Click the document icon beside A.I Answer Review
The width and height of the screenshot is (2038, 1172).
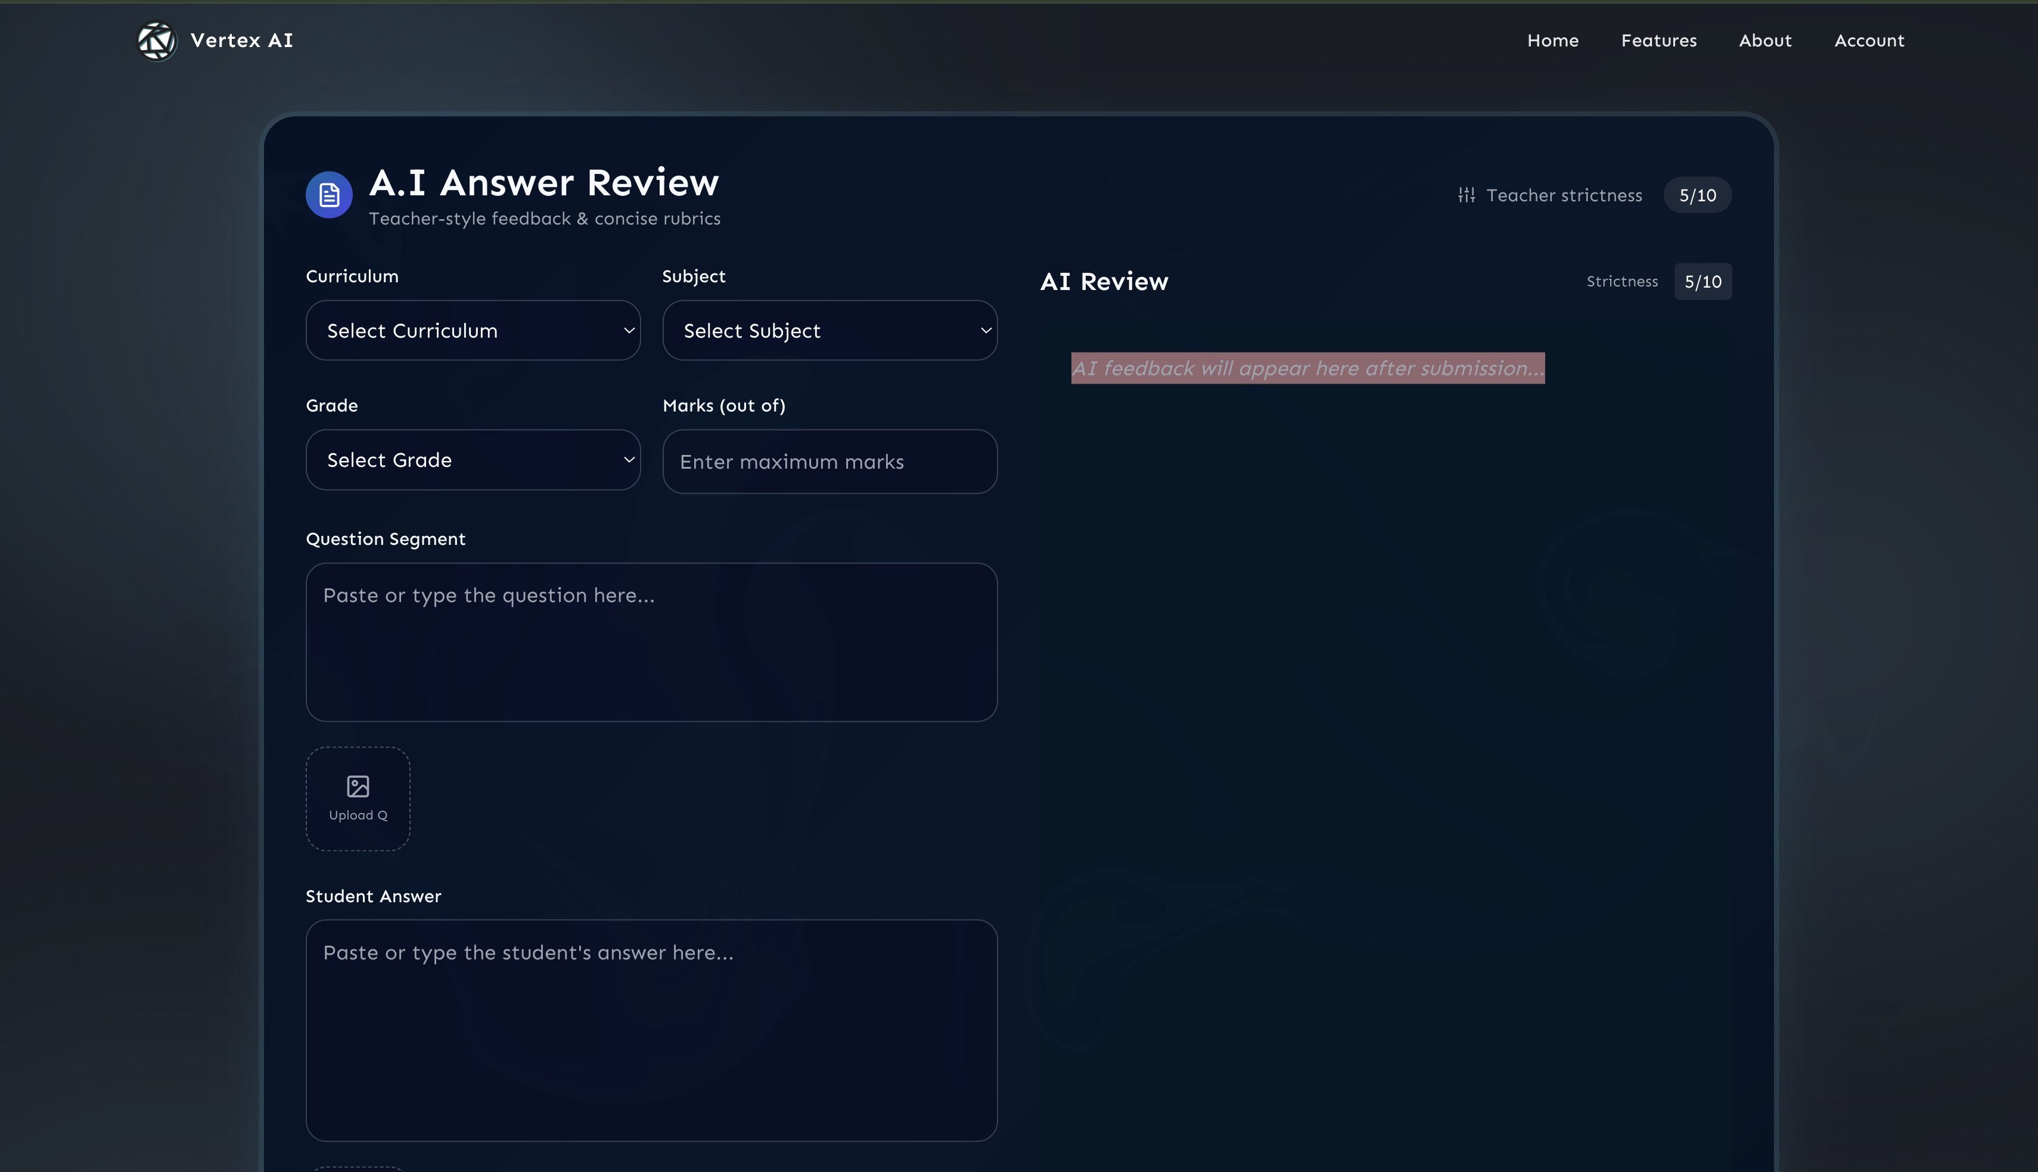[328, 194]
